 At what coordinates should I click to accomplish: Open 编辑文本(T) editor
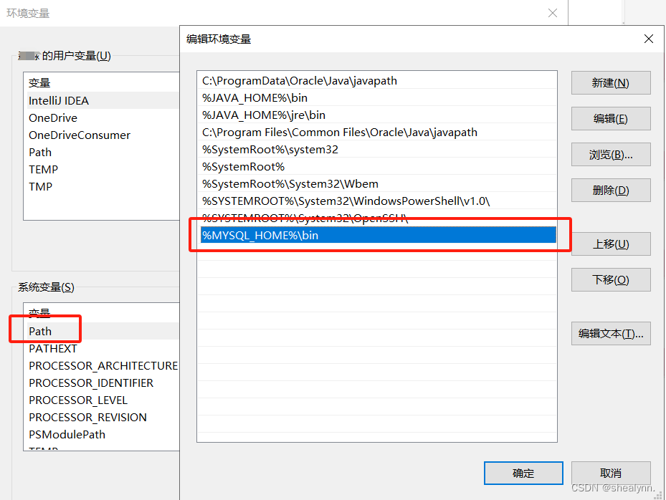coord(610,333)
